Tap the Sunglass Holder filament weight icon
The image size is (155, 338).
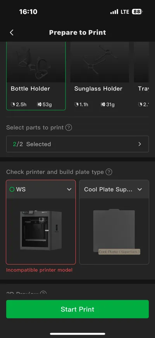click(103, 104)
